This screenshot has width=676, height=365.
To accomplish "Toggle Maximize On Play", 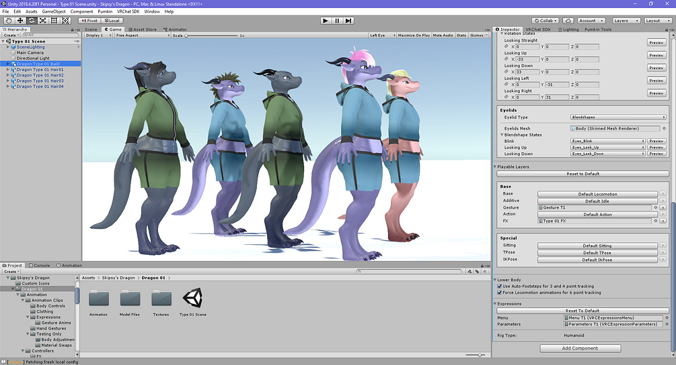I will pos(414,36).
